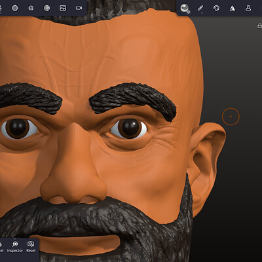Viewport: 262px width, 262px height.
Task: Click the orange brush cursor circle
Action: (x=231, y=117)
